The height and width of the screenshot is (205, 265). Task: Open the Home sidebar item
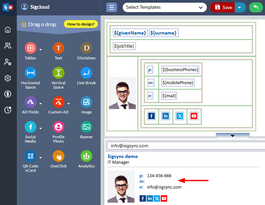point(8,30)
